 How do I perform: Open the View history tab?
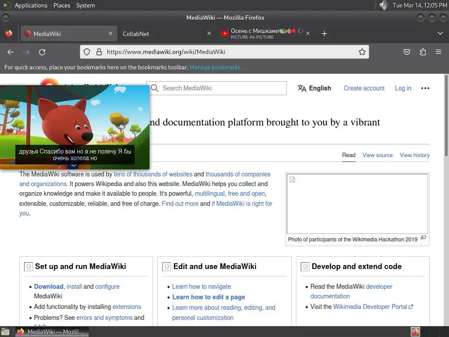click(415, 155)
